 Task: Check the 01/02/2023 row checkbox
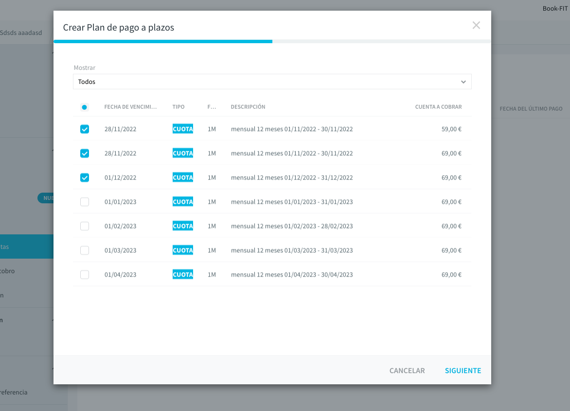[84, 226]
